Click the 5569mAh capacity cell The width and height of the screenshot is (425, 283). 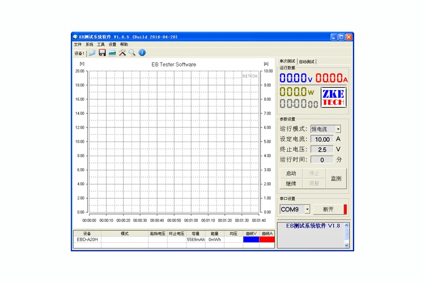pyautogui.click(x=195, y=239)
